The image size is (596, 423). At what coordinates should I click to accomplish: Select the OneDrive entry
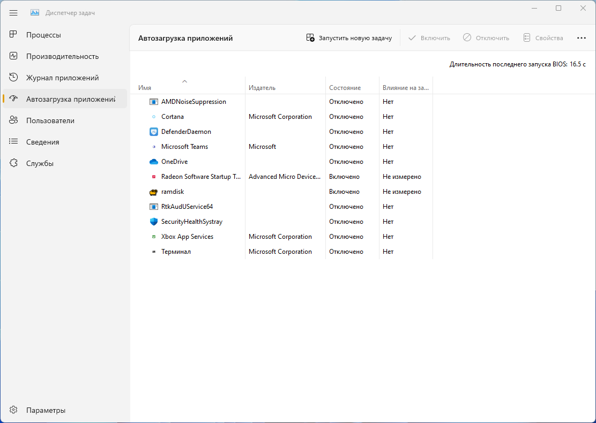tap(175, 162)
